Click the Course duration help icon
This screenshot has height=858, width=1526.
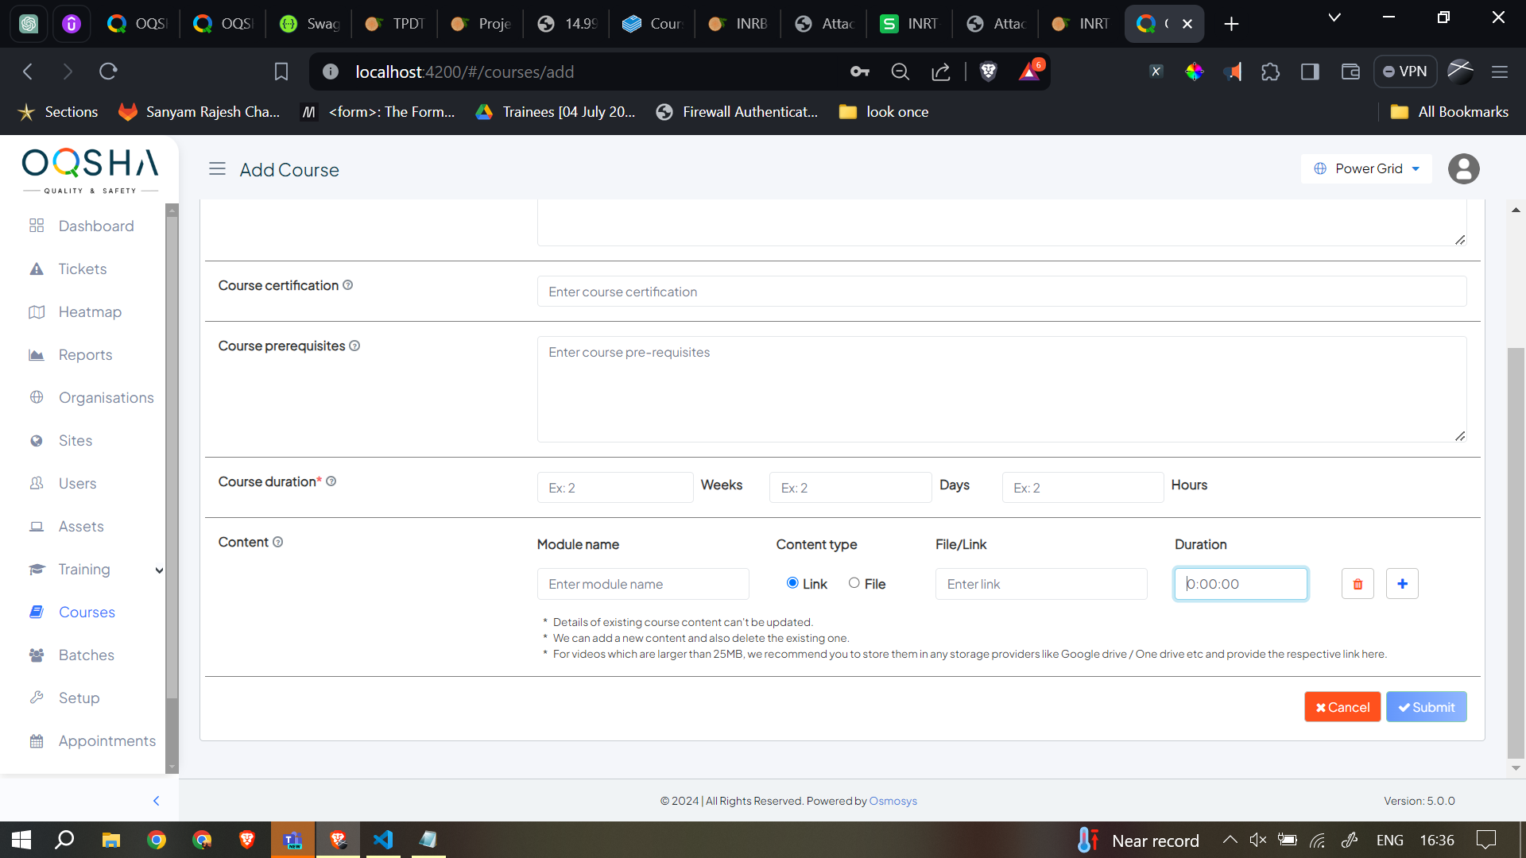pos(331,481)
